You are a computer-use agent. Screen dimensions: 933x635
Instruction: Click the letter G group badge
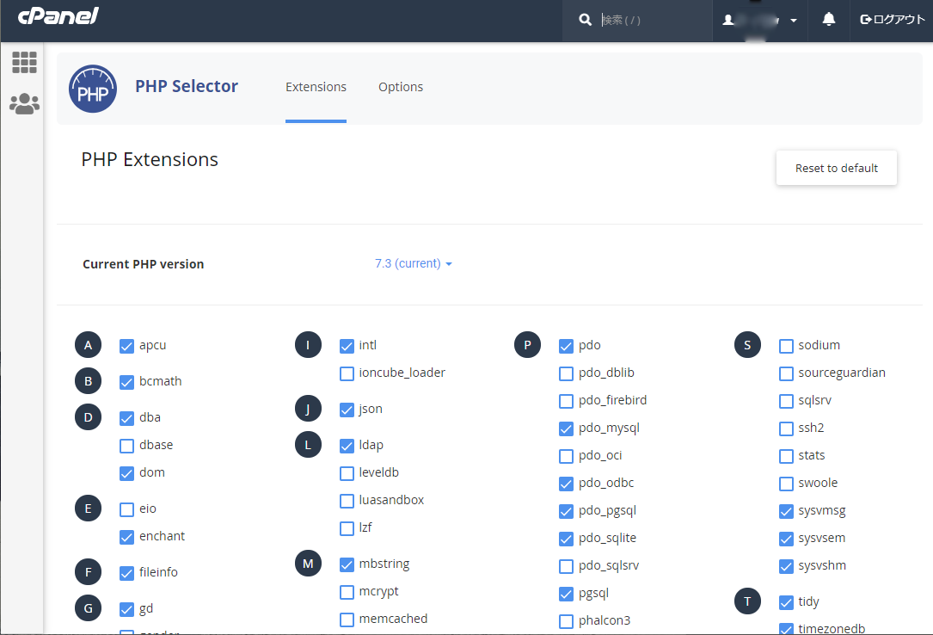(x=88, y=608)
